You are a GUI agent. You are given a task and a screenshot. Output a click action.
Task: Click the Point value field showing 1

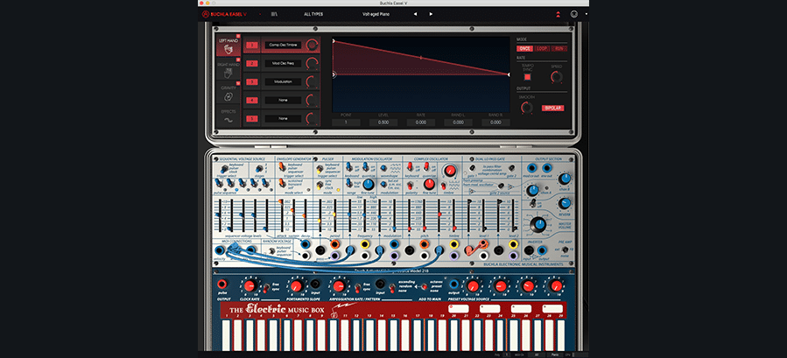[346, 122]
